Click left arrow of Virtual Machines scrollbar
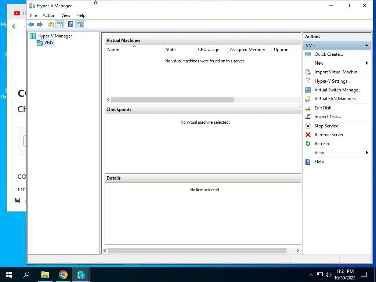The image size is (376, 282). pyautogui.click(x=108, y=100)
